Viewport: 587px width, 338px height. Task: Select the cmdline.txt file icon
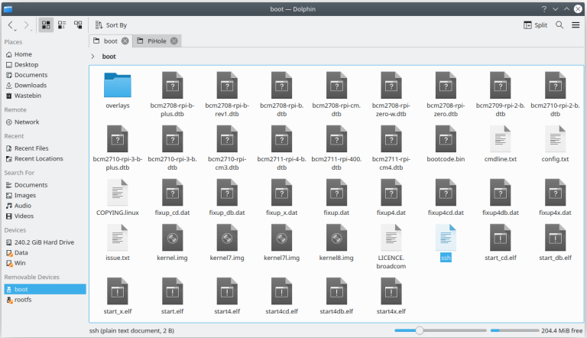tap(500, 139)
